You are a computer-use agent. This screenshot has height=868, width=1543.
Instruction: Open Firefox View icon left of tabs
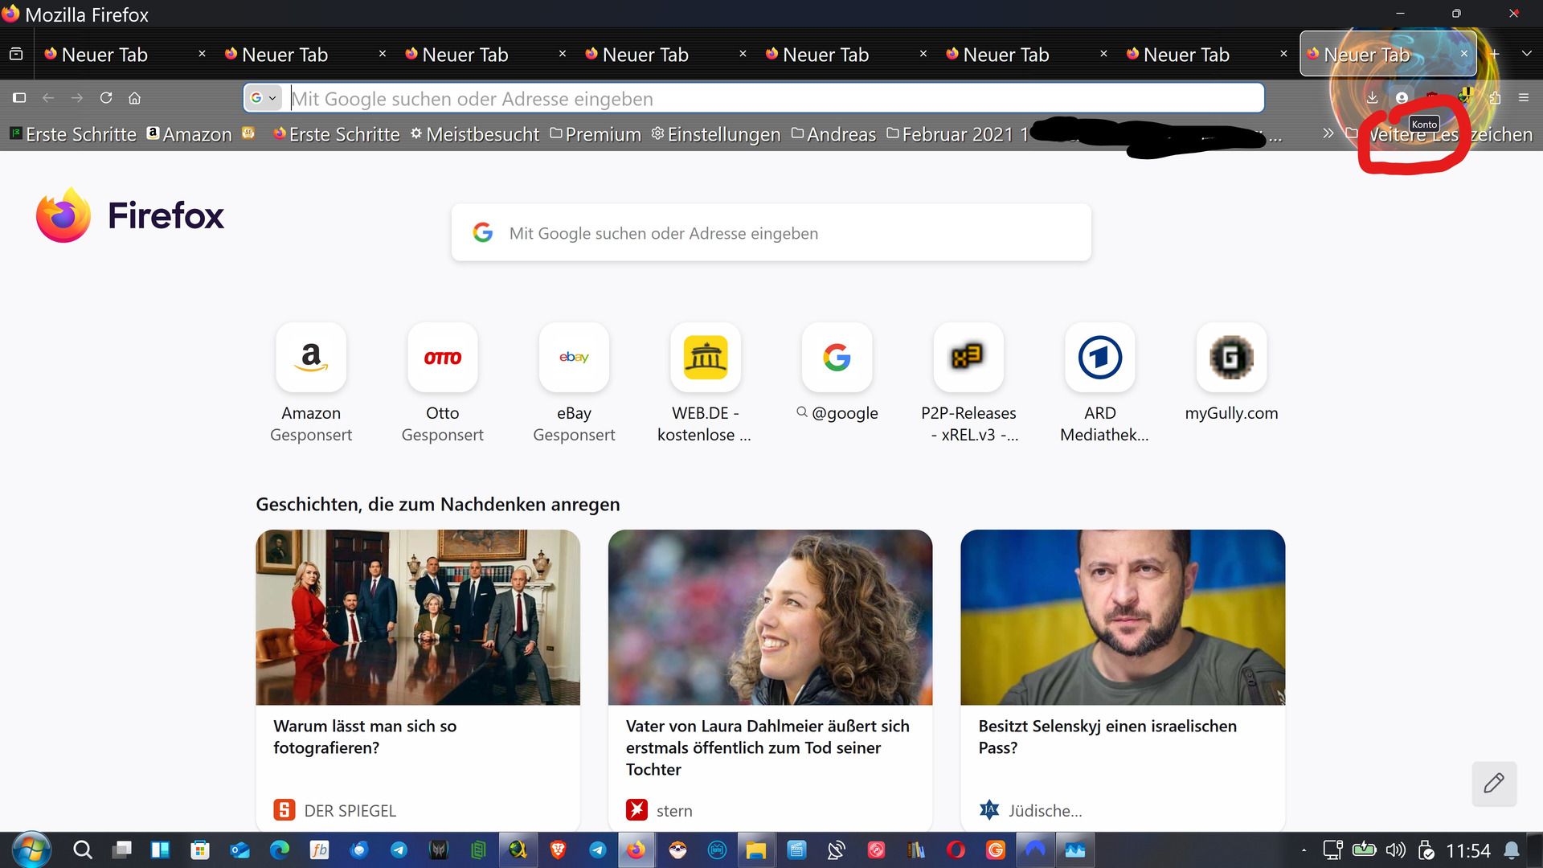[x=15, y=54]
